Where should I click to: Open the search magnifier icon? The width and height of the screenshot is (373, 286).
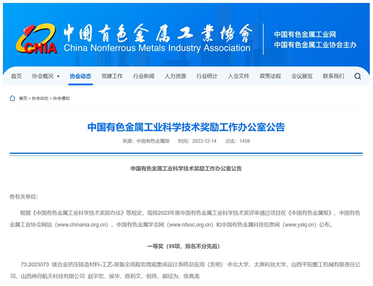click(x=358, y=76)
